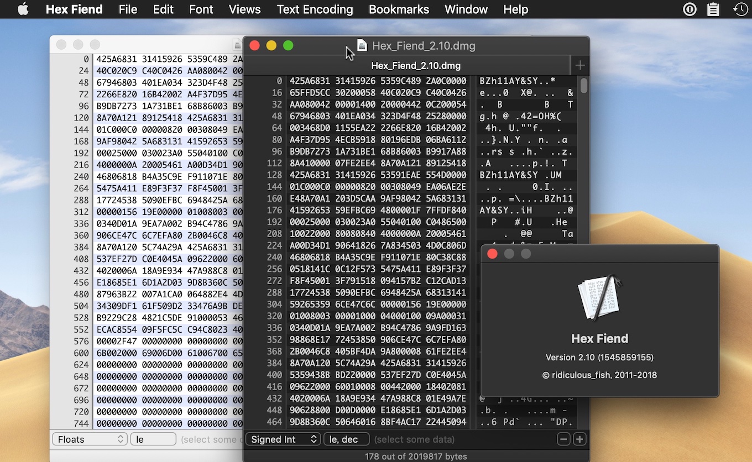Click hex value 65FFD5CC in dark window
Screen dimensions: 752x462
click(310, 93)
